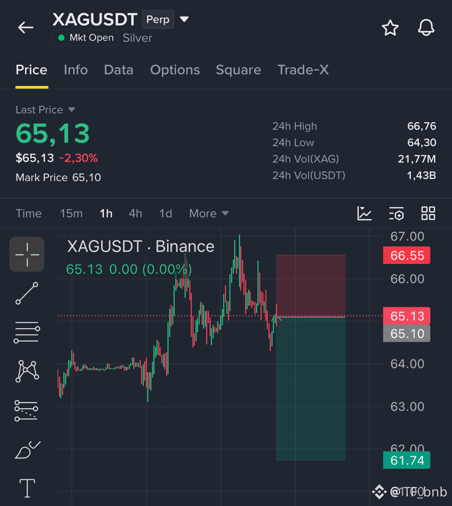Tap the red 65.13 current price label

click(407, 316)
